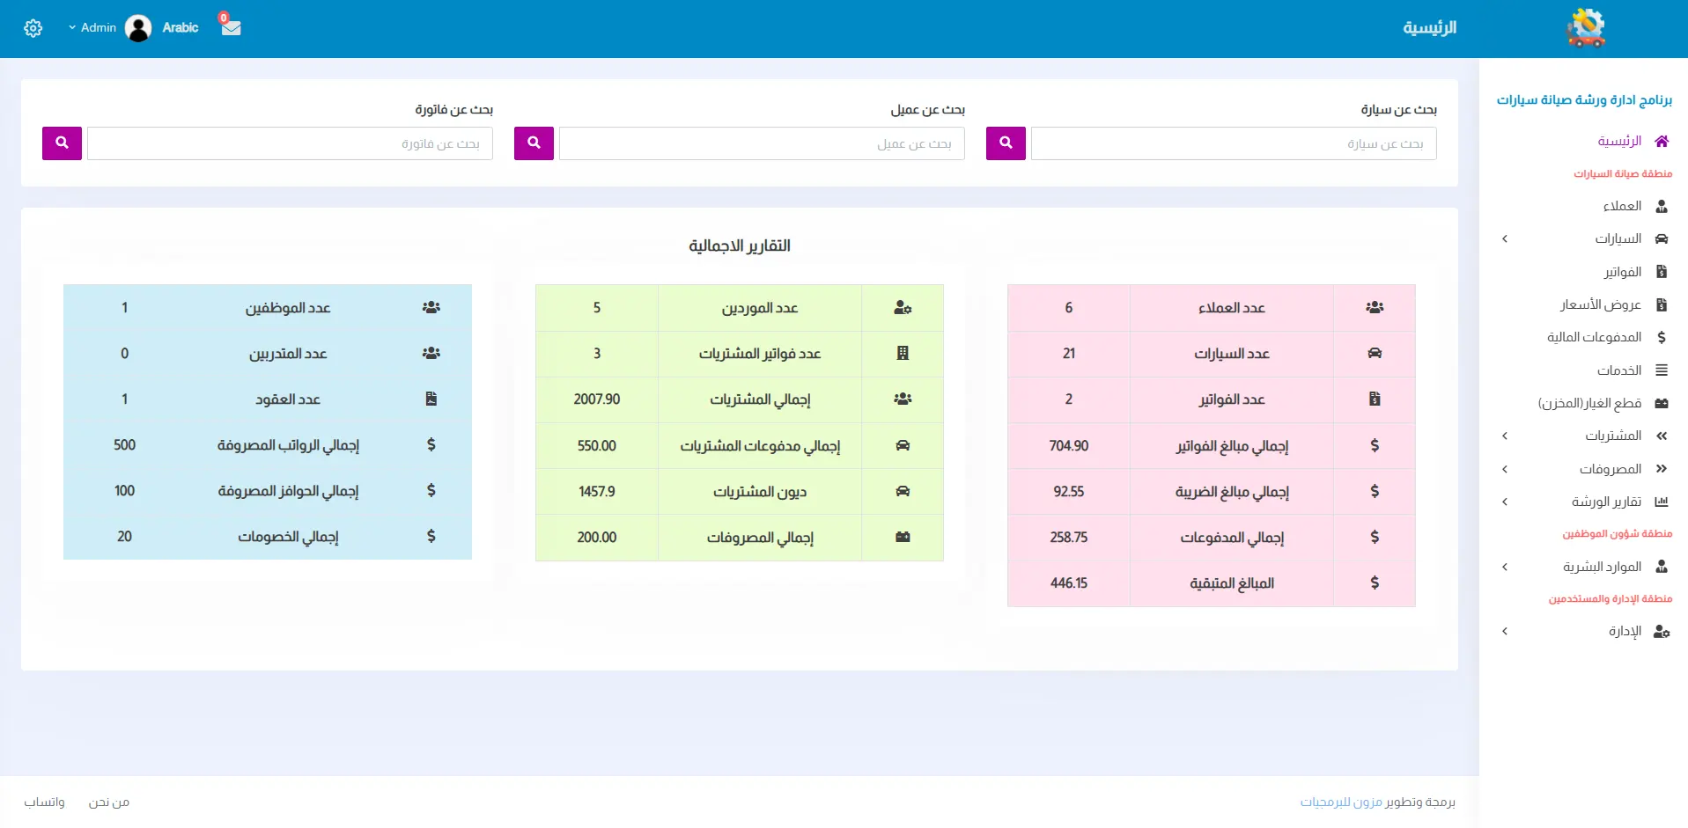Click the car search magnifier button
This screenshot has width=1688, height=828.
pyautogui.click(x=1006, y=143)
